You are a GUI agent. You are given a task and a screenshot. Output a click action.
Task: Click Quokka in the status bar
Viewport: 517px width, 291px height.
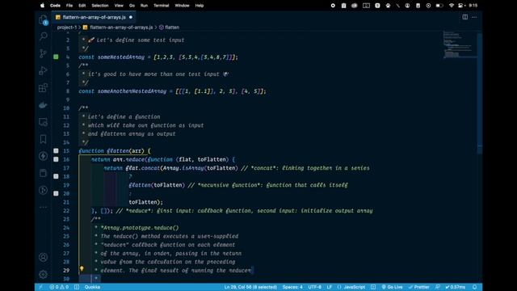[92, 287]
